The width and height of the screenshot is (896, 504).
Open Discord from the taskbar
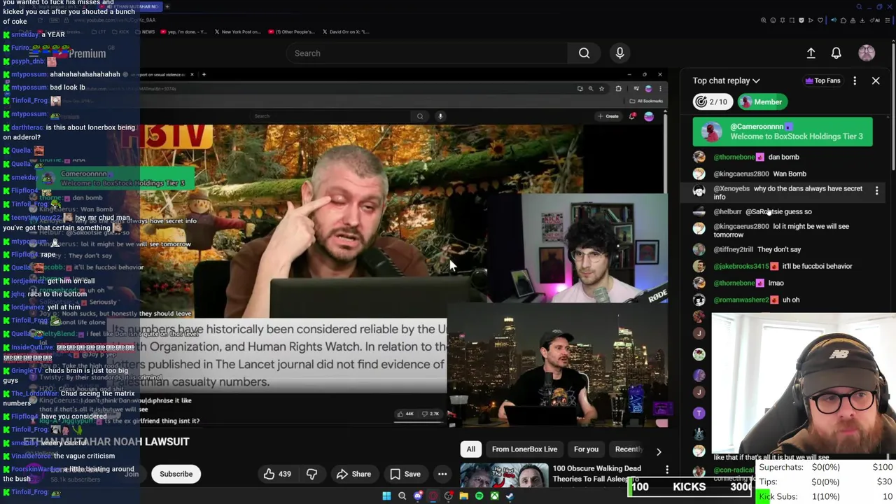pos(418,496)
